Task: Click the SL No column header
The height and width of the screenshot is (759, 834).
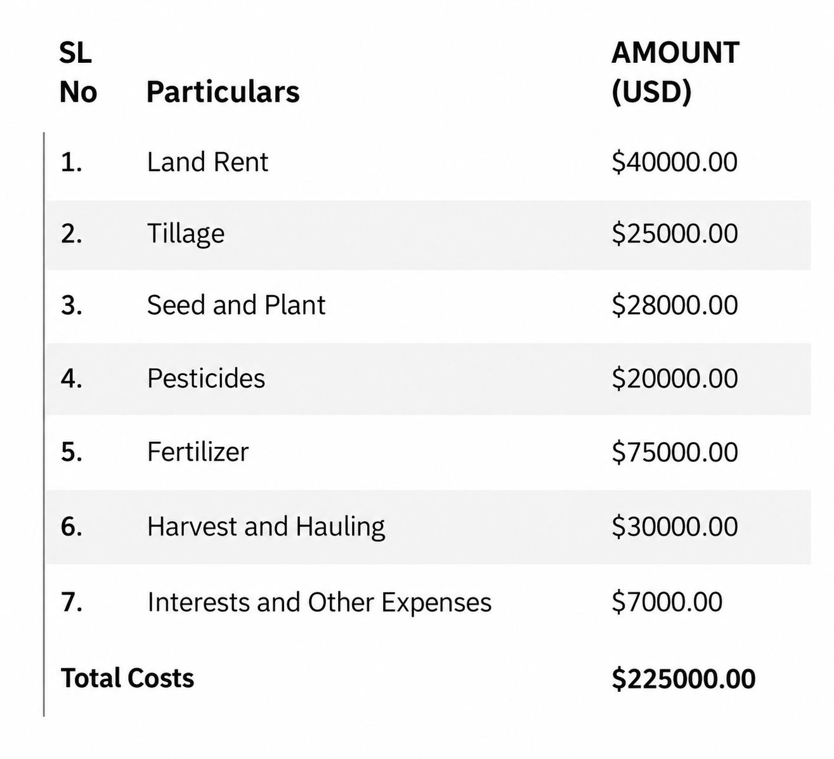Action: pyautogui.click(x=78, y=72)
